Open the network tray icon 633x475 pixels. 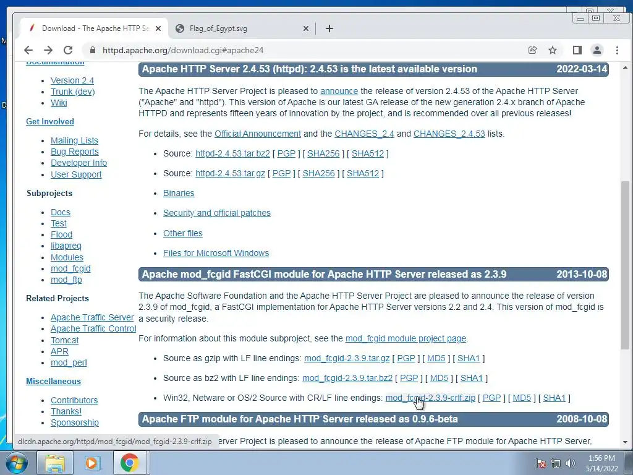tap(556, 463)
